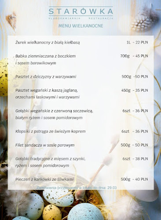Click the 500g - 40 PLN price

click(134, 179)
